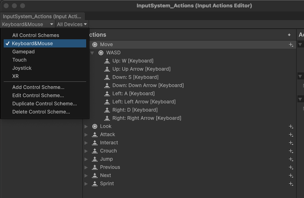Collapse the WASD composite binding
Screen dimensions: 304x198
[92, 53]
